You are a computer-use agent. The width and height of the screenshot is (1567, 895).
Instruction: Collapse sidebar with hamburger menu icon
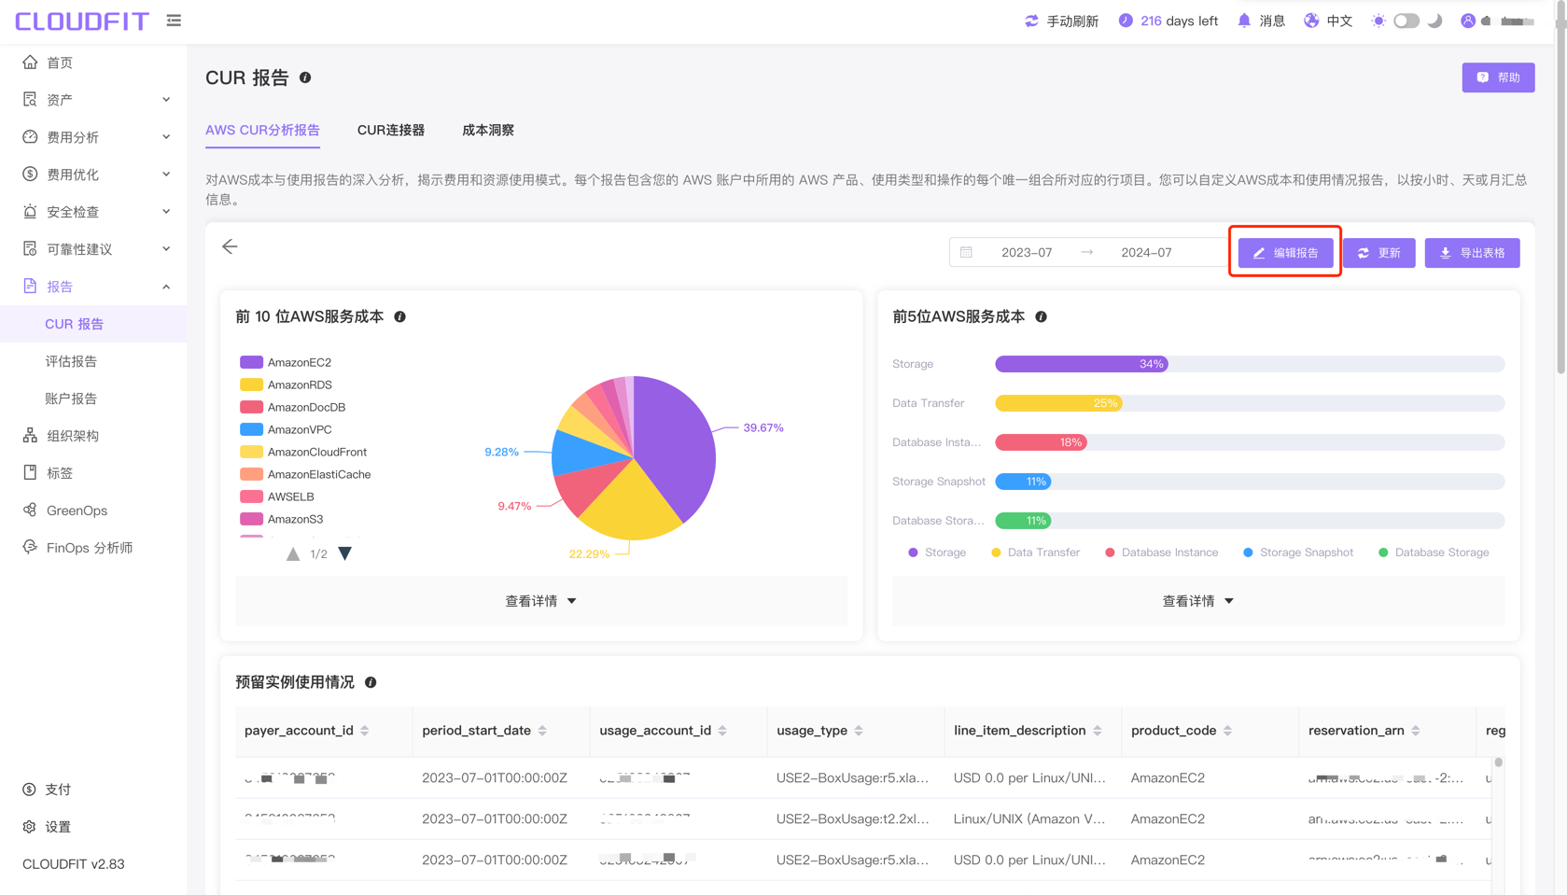click(x=174, y=21)
